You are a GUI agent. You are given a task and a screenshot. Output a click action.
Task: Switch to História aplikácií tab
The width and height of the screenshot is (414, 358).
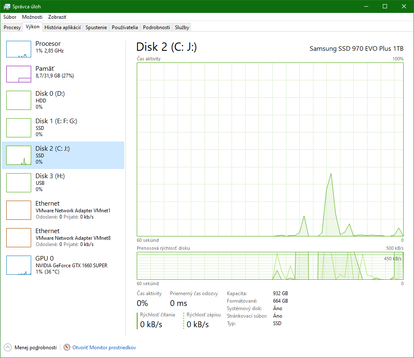tap(63, 27)
